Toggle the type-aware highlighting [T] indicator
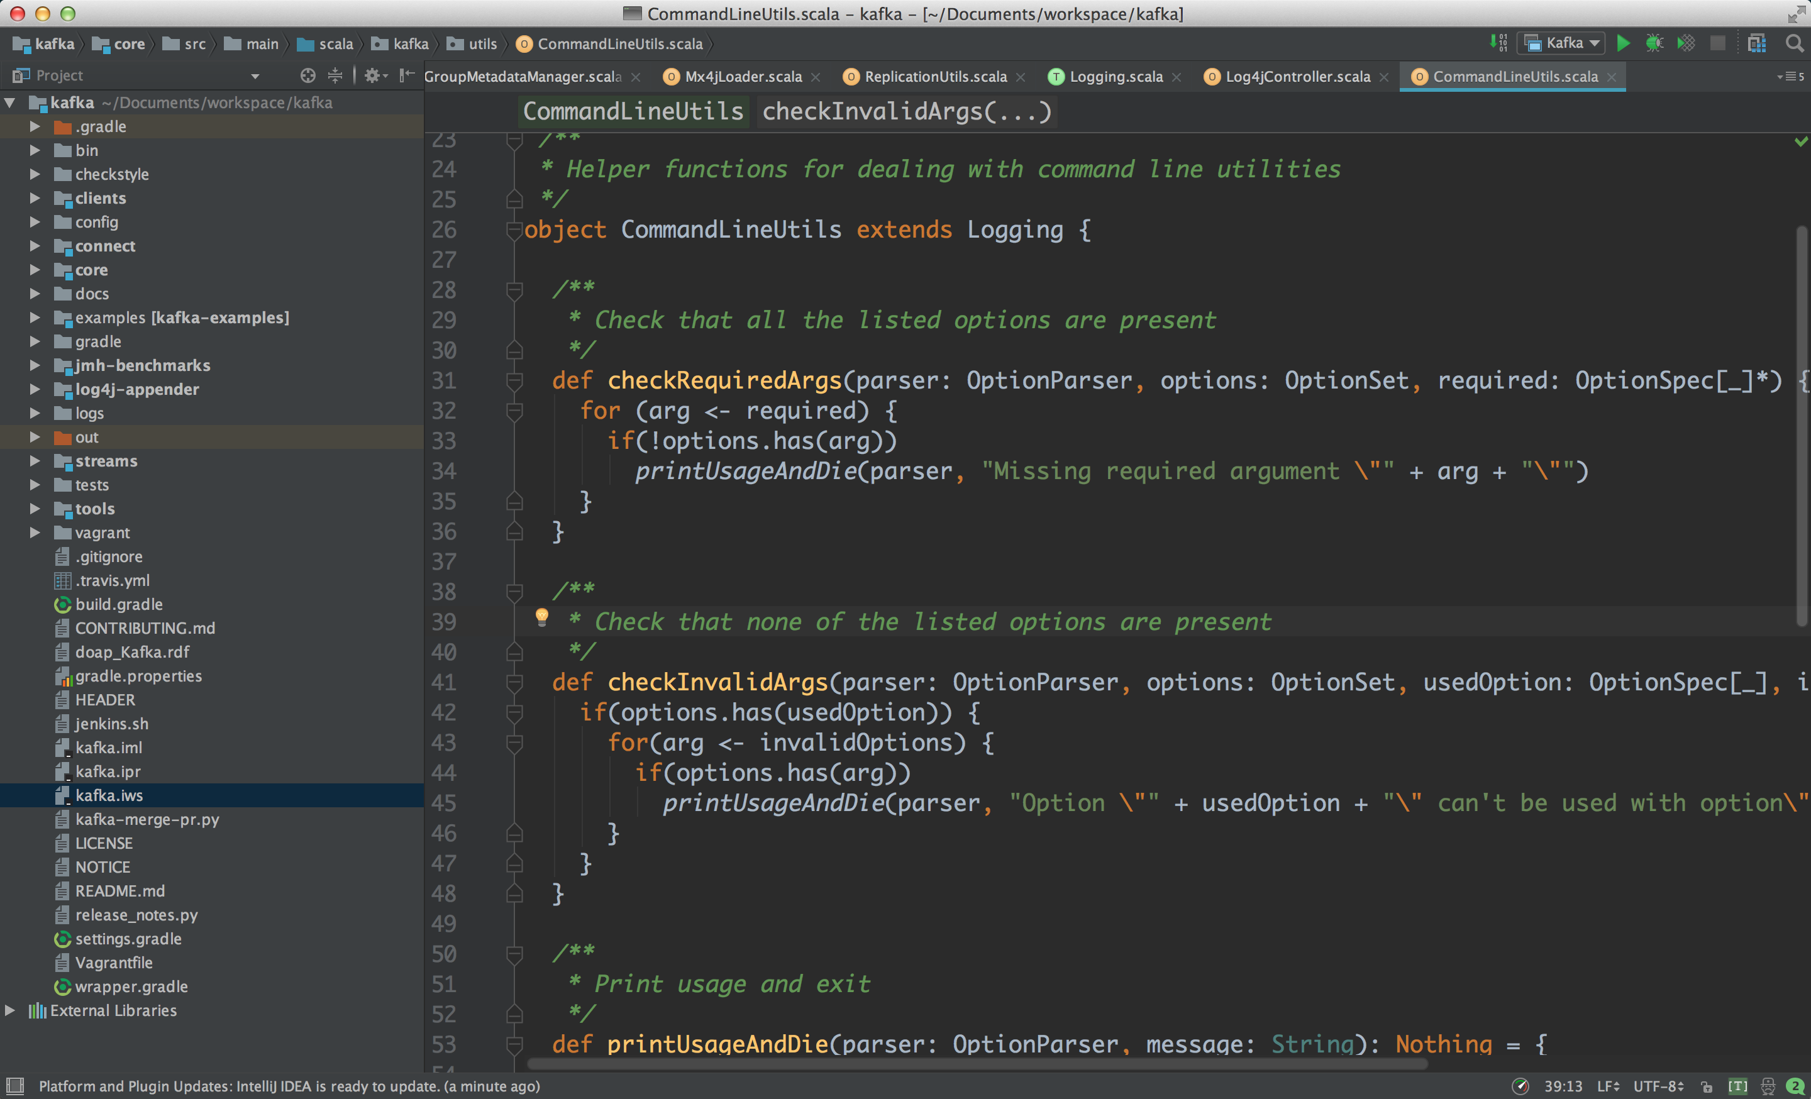The height and width of the screenshot is (1099, 1811). point(1737,1086)
